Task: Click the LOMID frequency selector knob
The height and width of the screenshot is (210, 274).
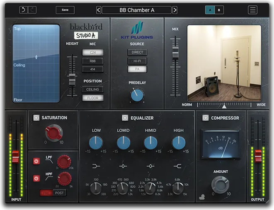Action: click(123, 188)
